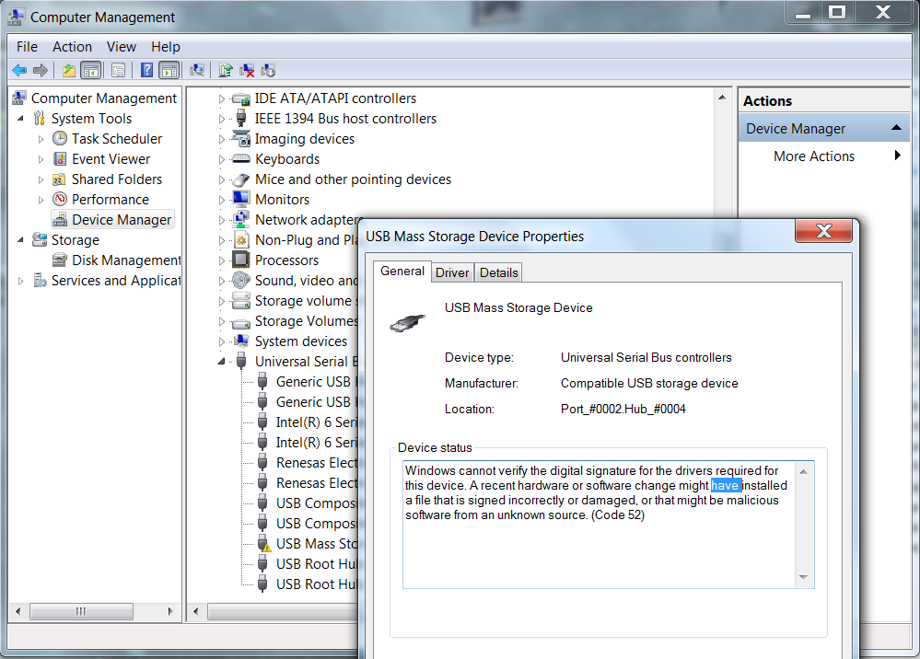Click the Update Driver Software icon
The height and width of the screenshot is (659, 920).
[x=226, y=70]
